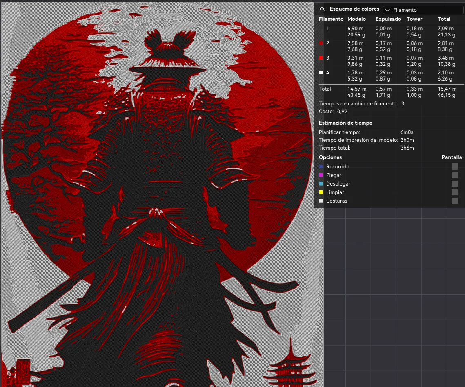Click the 9,86 g model weight
465x387 pixels.
(355, 64)
